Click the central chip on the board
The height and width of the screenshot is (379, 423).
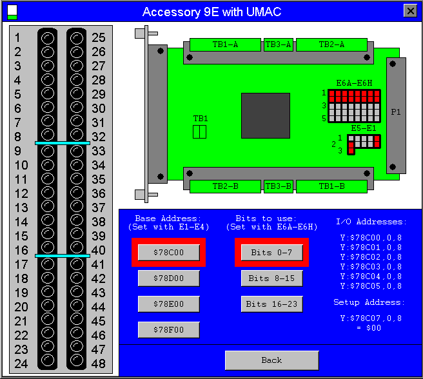pyautogui.click(x=266, y=116)
